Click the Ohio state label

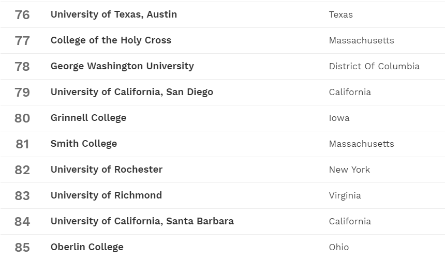click(x=339, y=248)
